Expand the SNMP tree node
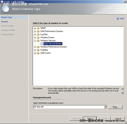Viewport: 127px width, 124px height. pyautogui.click(x=35, y=28)
